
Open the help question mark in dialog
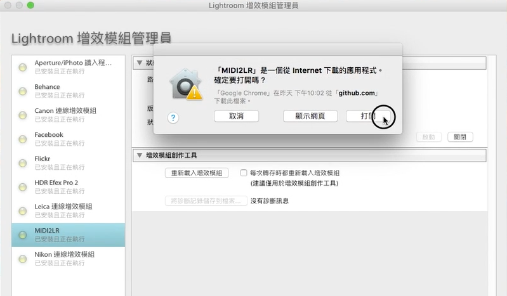pos(173,118)
